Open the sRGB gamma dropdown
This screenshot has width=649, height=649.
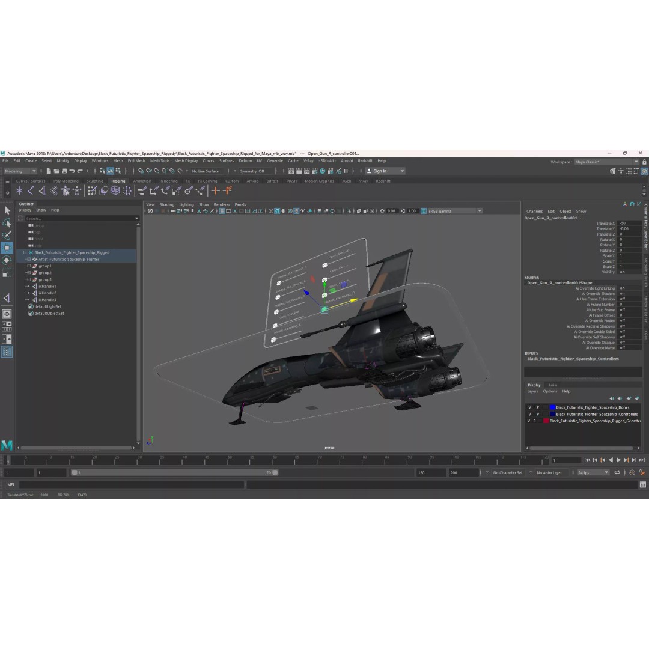[455, 211]
